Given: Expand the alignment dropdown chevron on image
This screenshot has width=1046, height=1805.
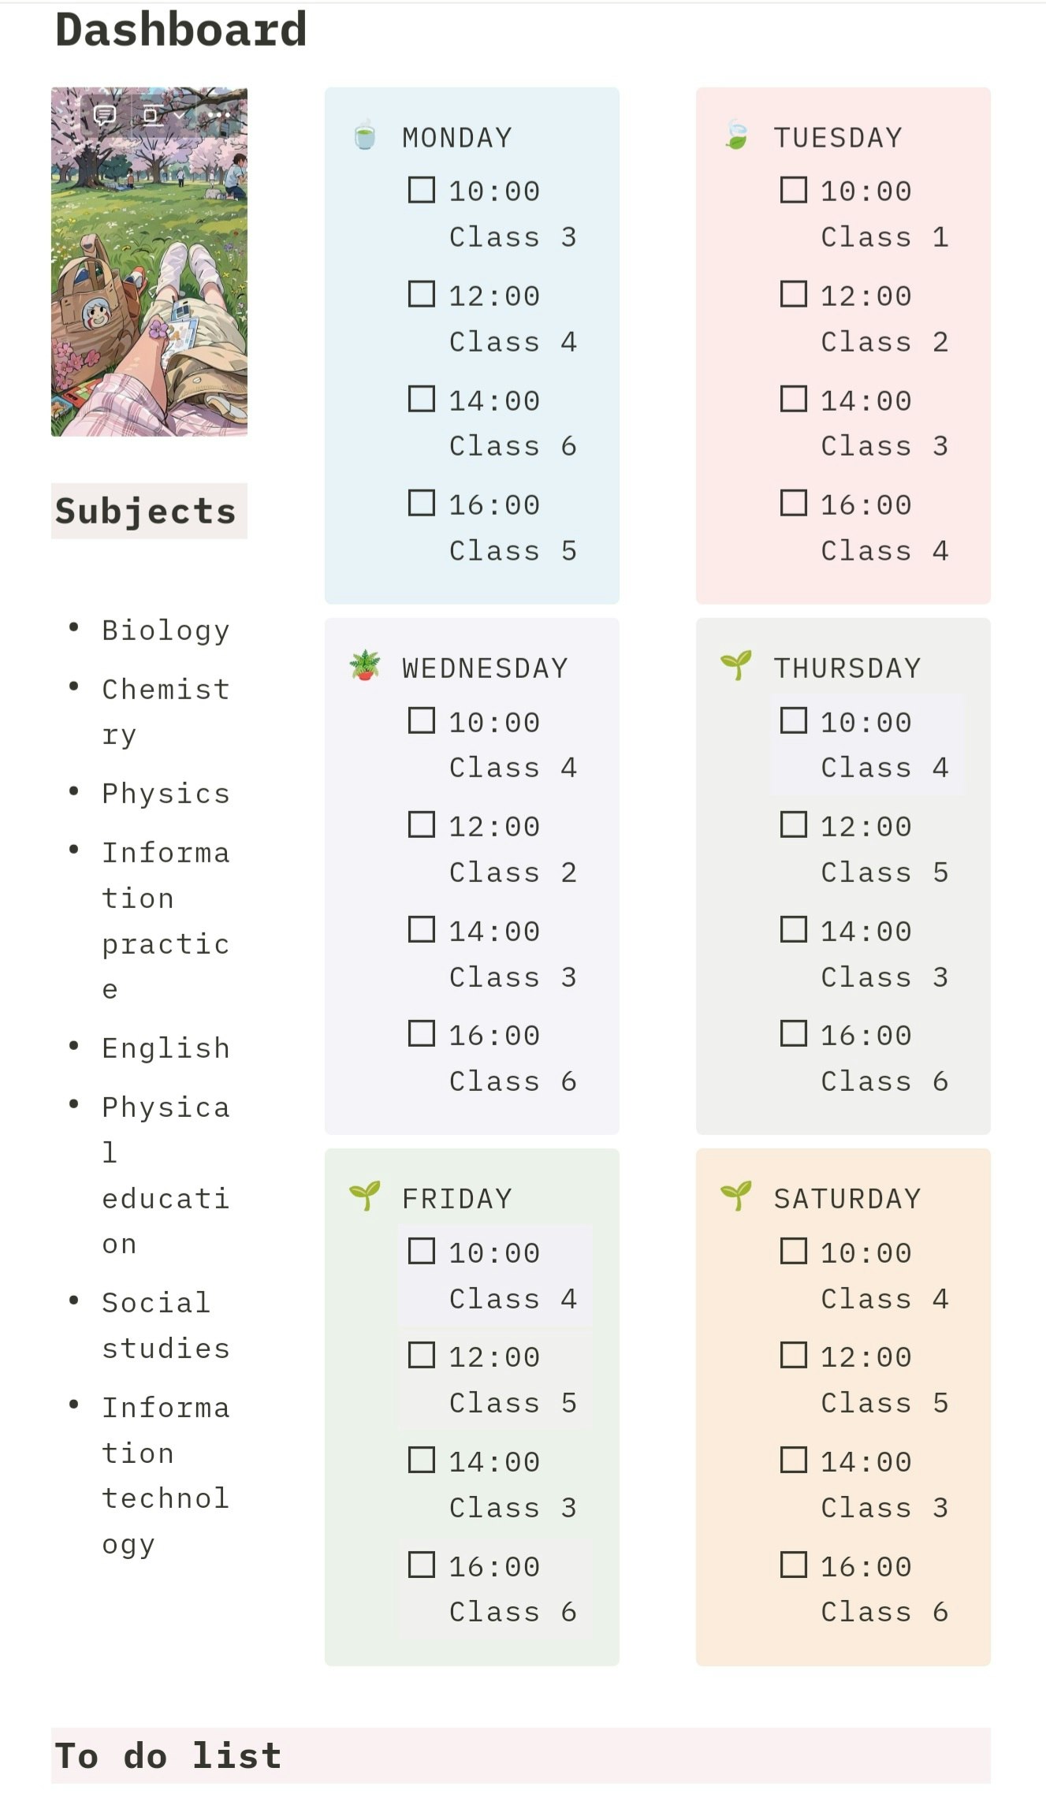Looking at the screenshot, I should click(179, 117).
